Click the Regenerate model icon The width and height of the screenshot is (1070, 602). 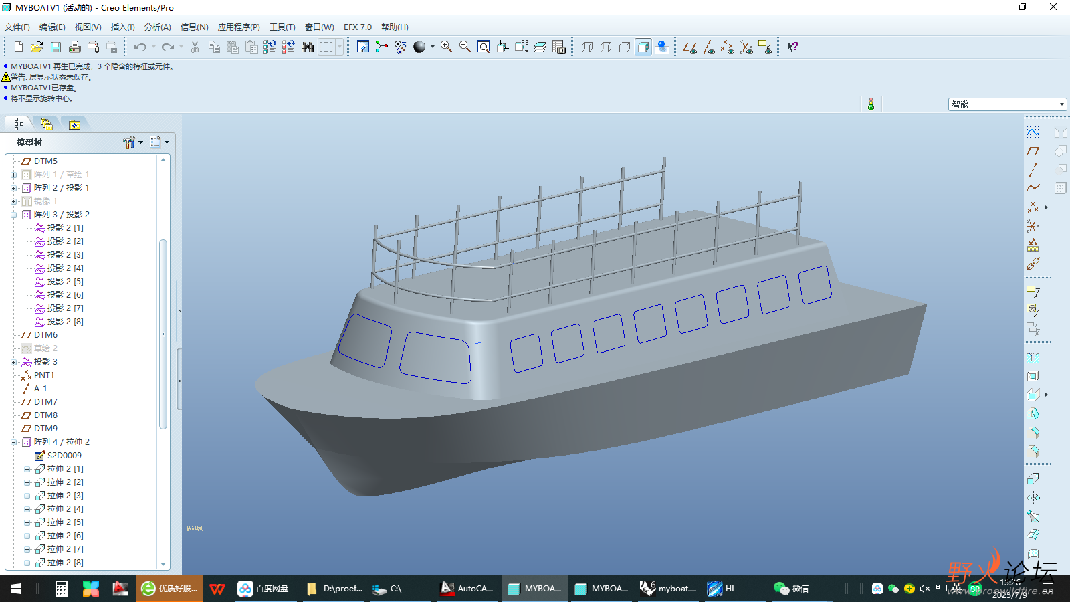pos(270,47)
